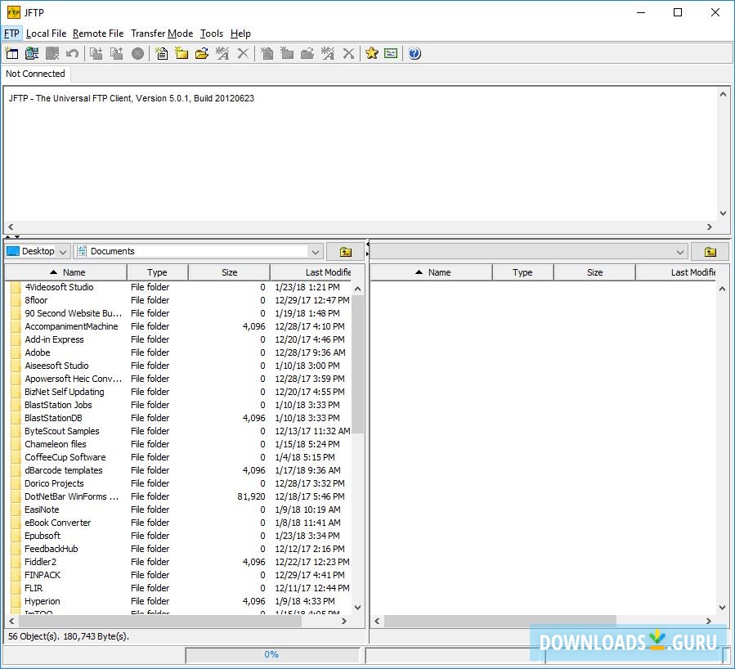Click the green panel icon beside the star
The image size is (735, 669).
tap(392, 53)
